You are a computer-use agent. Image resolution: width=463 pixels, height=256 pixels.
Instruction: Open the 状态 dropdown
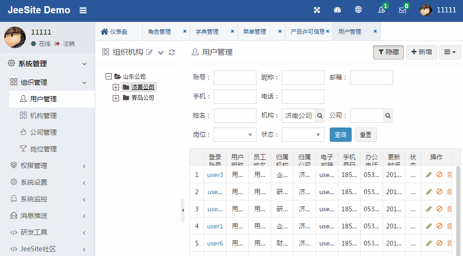coord(303,135)
